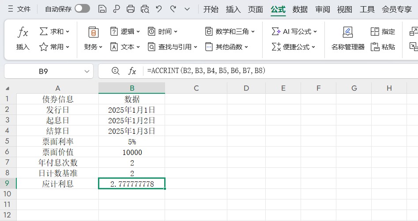Open the AI 写公式 dropdown

point(294,31)
